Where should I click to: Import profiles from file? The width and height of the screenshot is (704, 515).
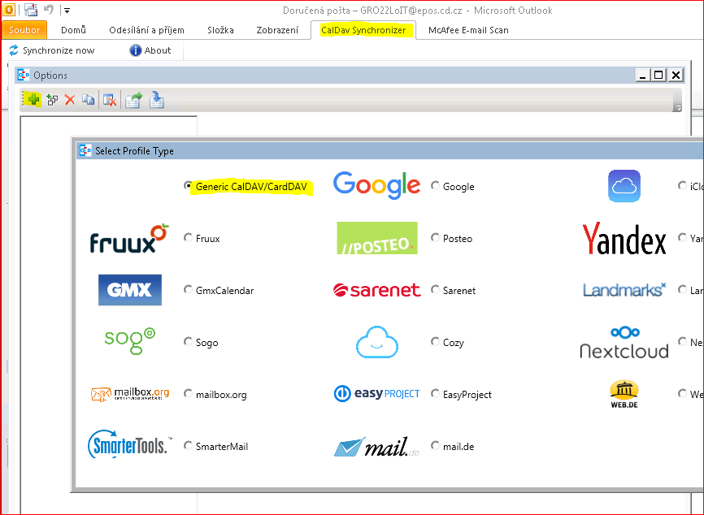click(157, 100)
